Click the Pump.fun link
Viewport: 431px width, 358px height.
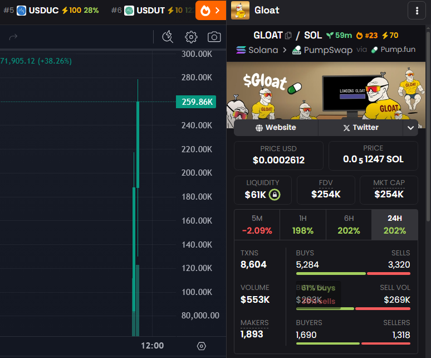click(x=393, y=50)
